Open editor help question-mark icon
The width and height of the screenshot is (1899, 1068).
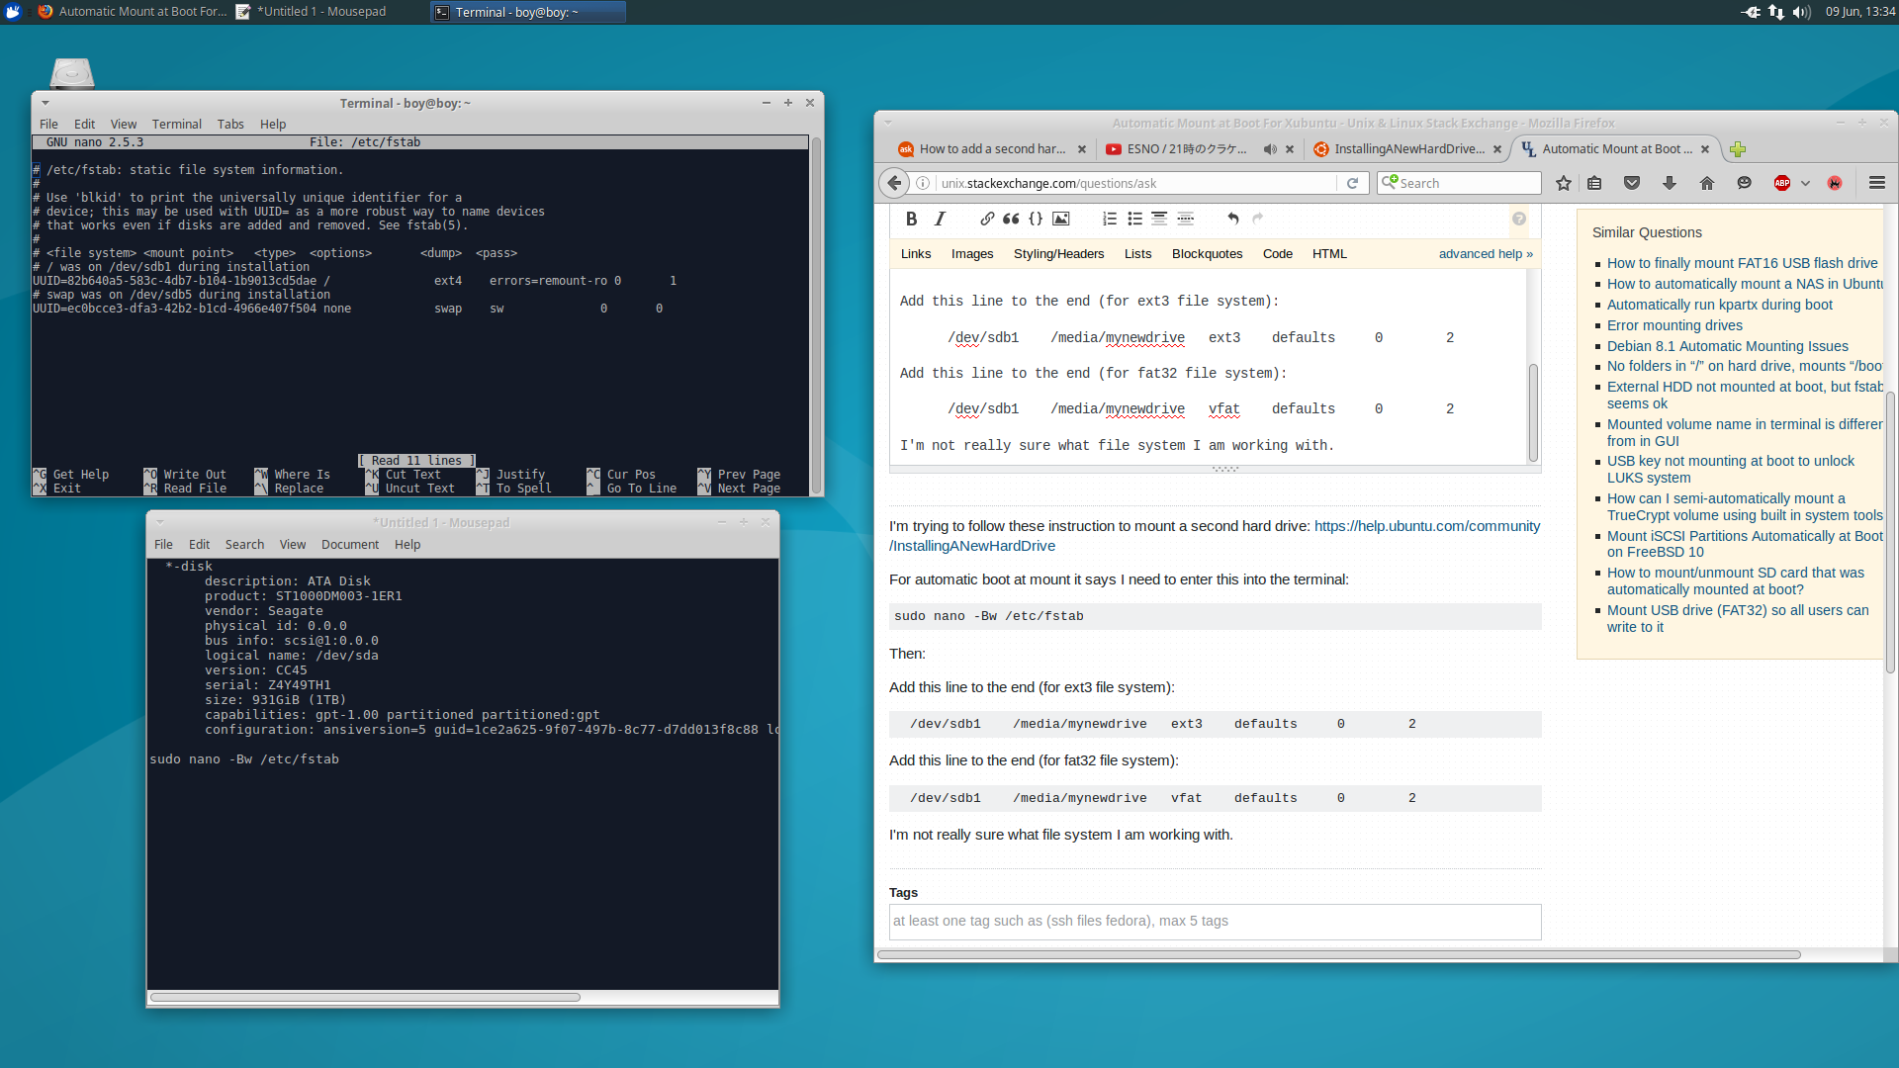tap(1519, 219)
